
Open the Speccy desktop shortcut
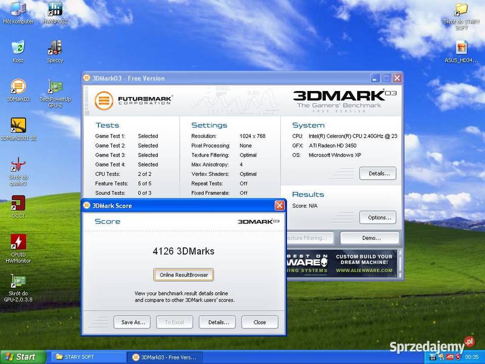click(55, 48)
